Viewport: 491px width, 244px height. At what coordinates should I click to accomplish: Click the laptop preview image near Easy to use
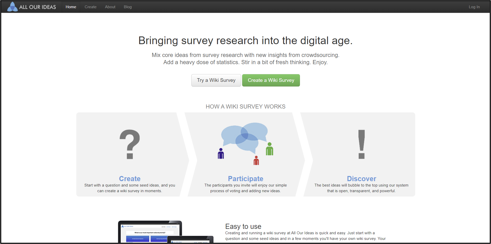click(150, 232)
